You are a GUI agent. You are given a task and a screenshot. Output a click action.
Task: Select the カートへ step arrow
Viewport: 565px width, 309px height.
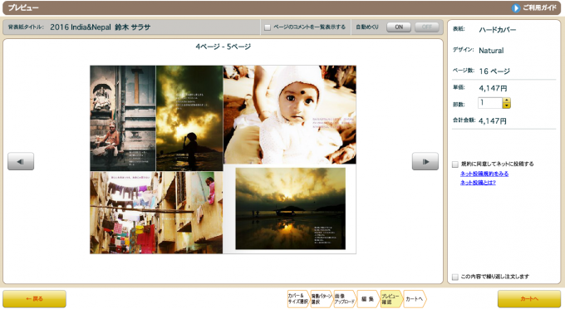[415, 298]
